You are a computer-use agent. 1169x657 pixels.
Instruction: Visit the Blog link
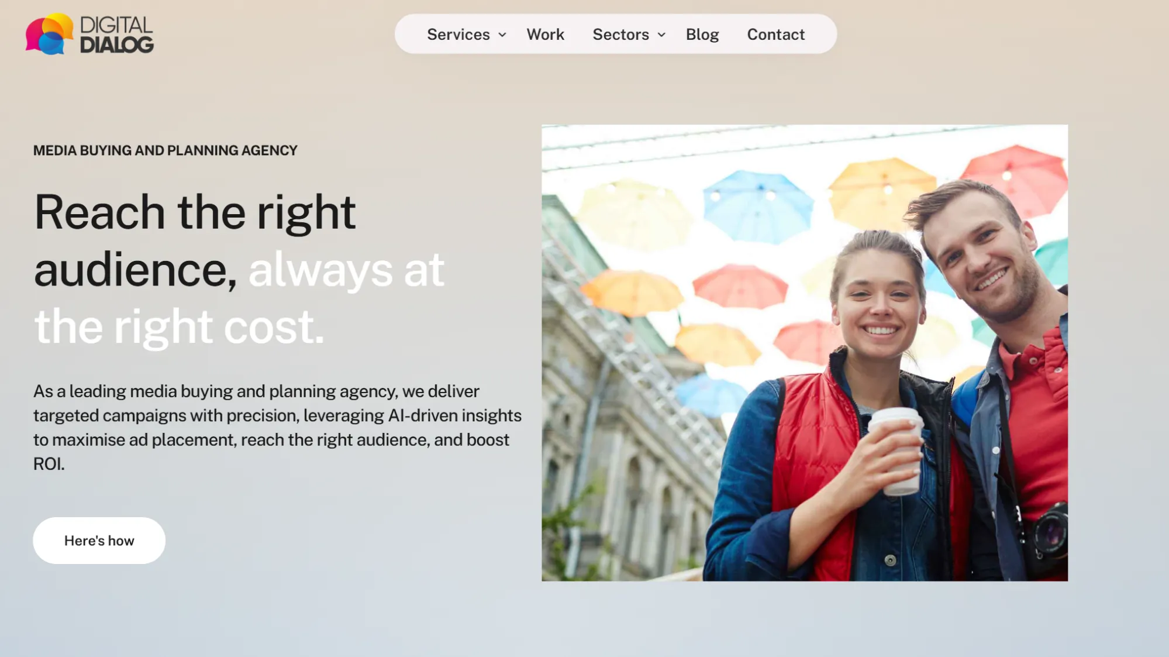pyautogui.click(x=702, y=35)
